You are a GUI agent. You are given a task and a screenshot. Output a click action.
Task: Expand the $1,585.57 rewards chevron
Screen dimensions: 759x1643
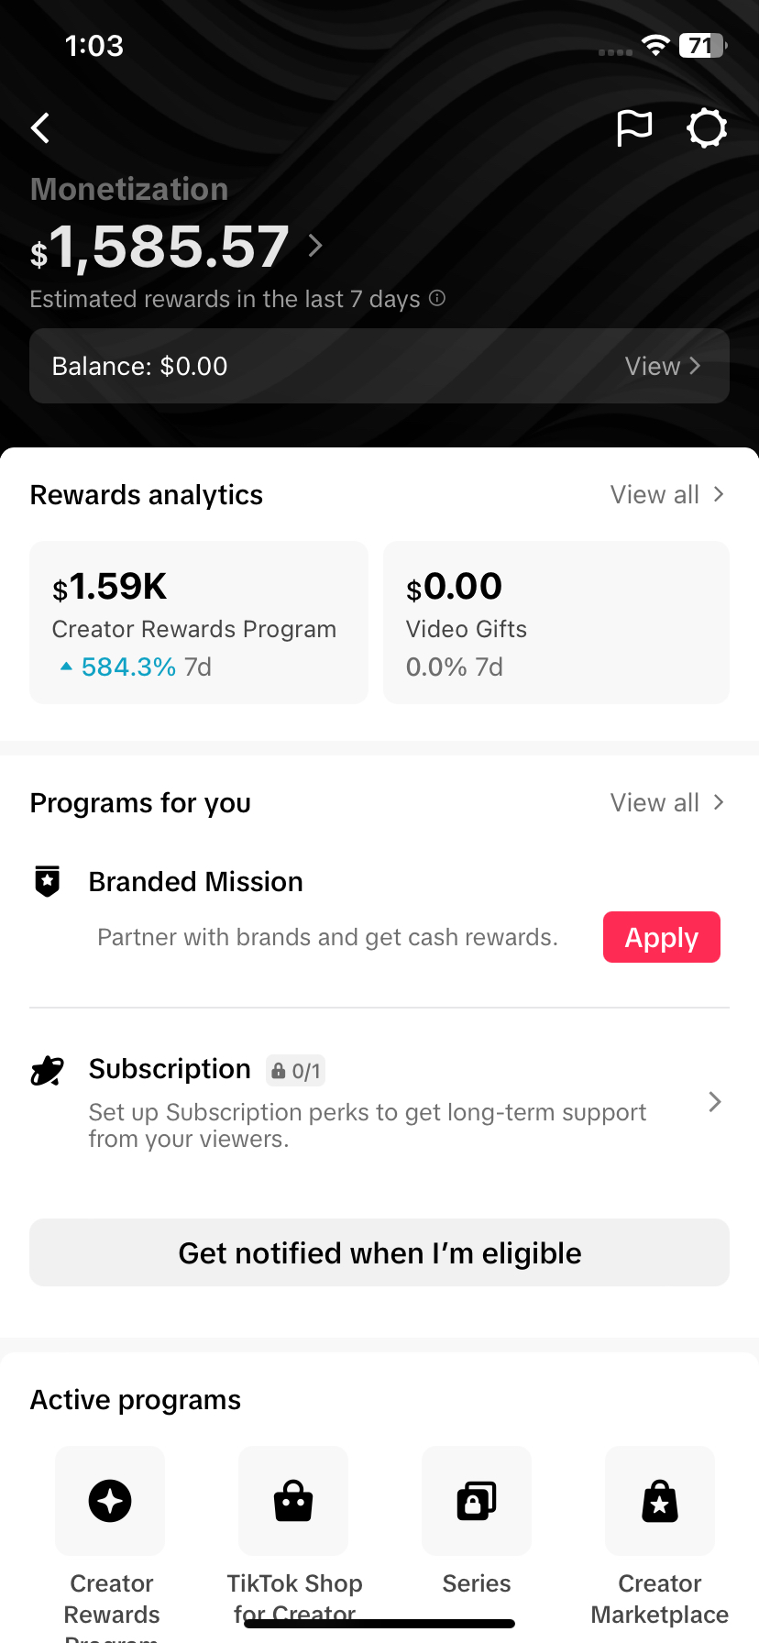315,246
